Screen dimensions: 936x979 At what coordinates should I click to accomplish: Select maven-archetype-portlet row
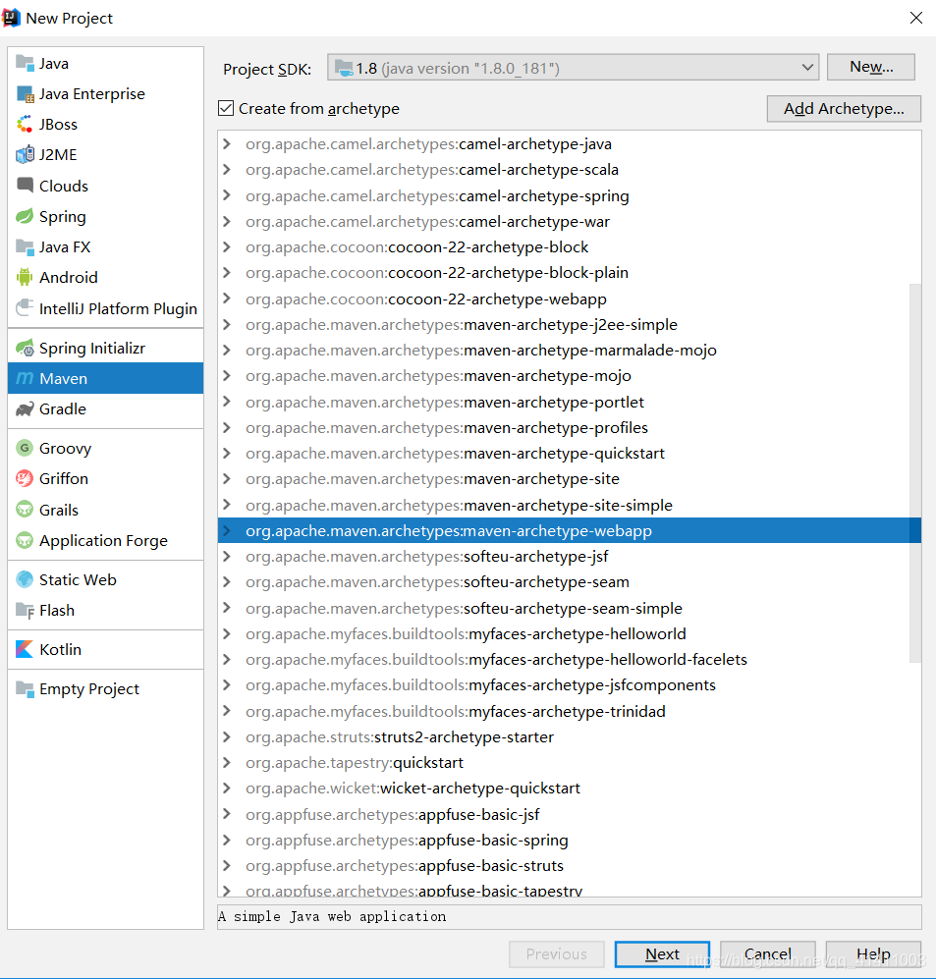(x=569, y=402)
